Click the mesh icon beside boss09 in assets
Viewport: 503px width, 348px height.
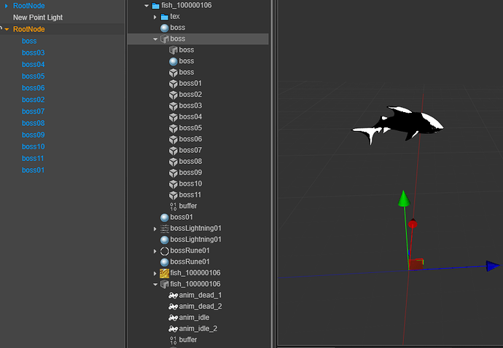[x=173, y=173]
